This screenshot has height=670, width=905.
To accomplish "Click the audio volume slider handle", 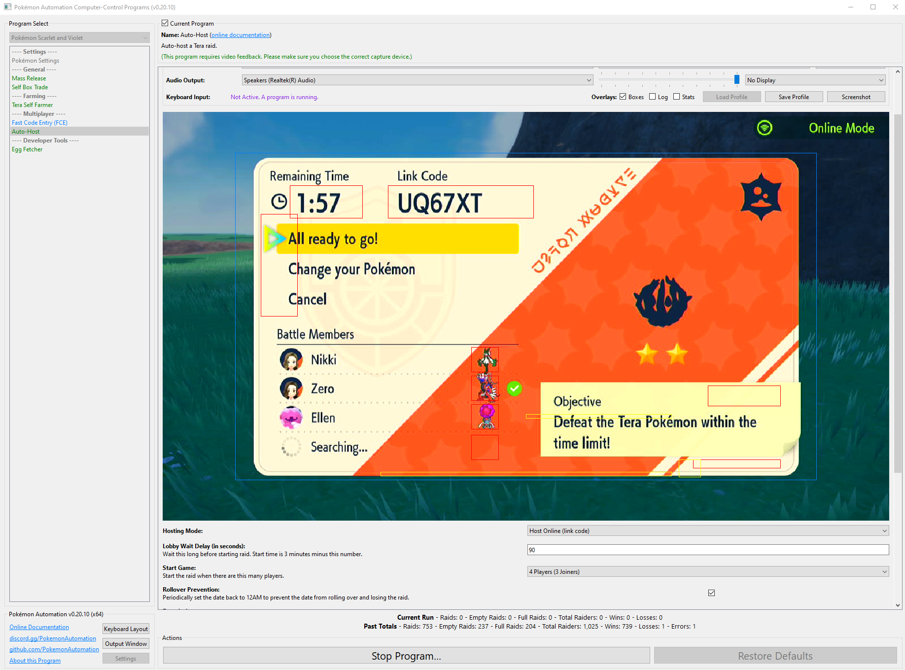I will (x=736, y=79).
